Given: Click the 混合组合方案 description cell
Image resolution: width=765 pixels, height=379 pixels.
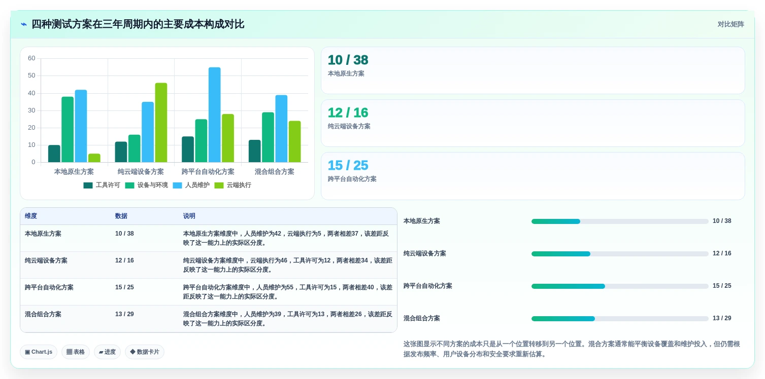Looking at the screenshot, I should click(288, 319).
